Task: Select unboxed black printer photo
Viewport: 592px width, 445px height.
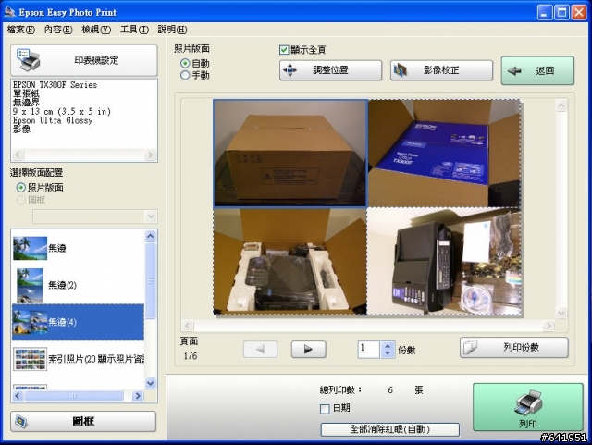Action: click(x=444, y=262)
